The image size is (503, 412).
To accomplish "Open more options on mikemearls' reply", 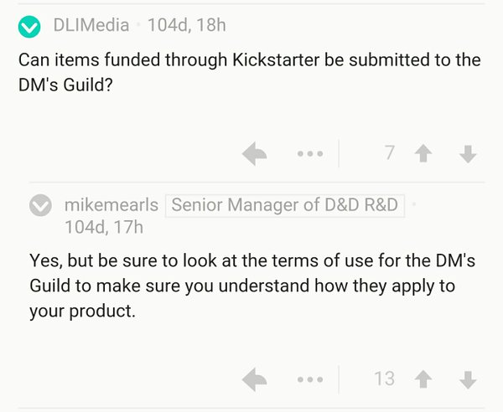I will pos(310,379).
